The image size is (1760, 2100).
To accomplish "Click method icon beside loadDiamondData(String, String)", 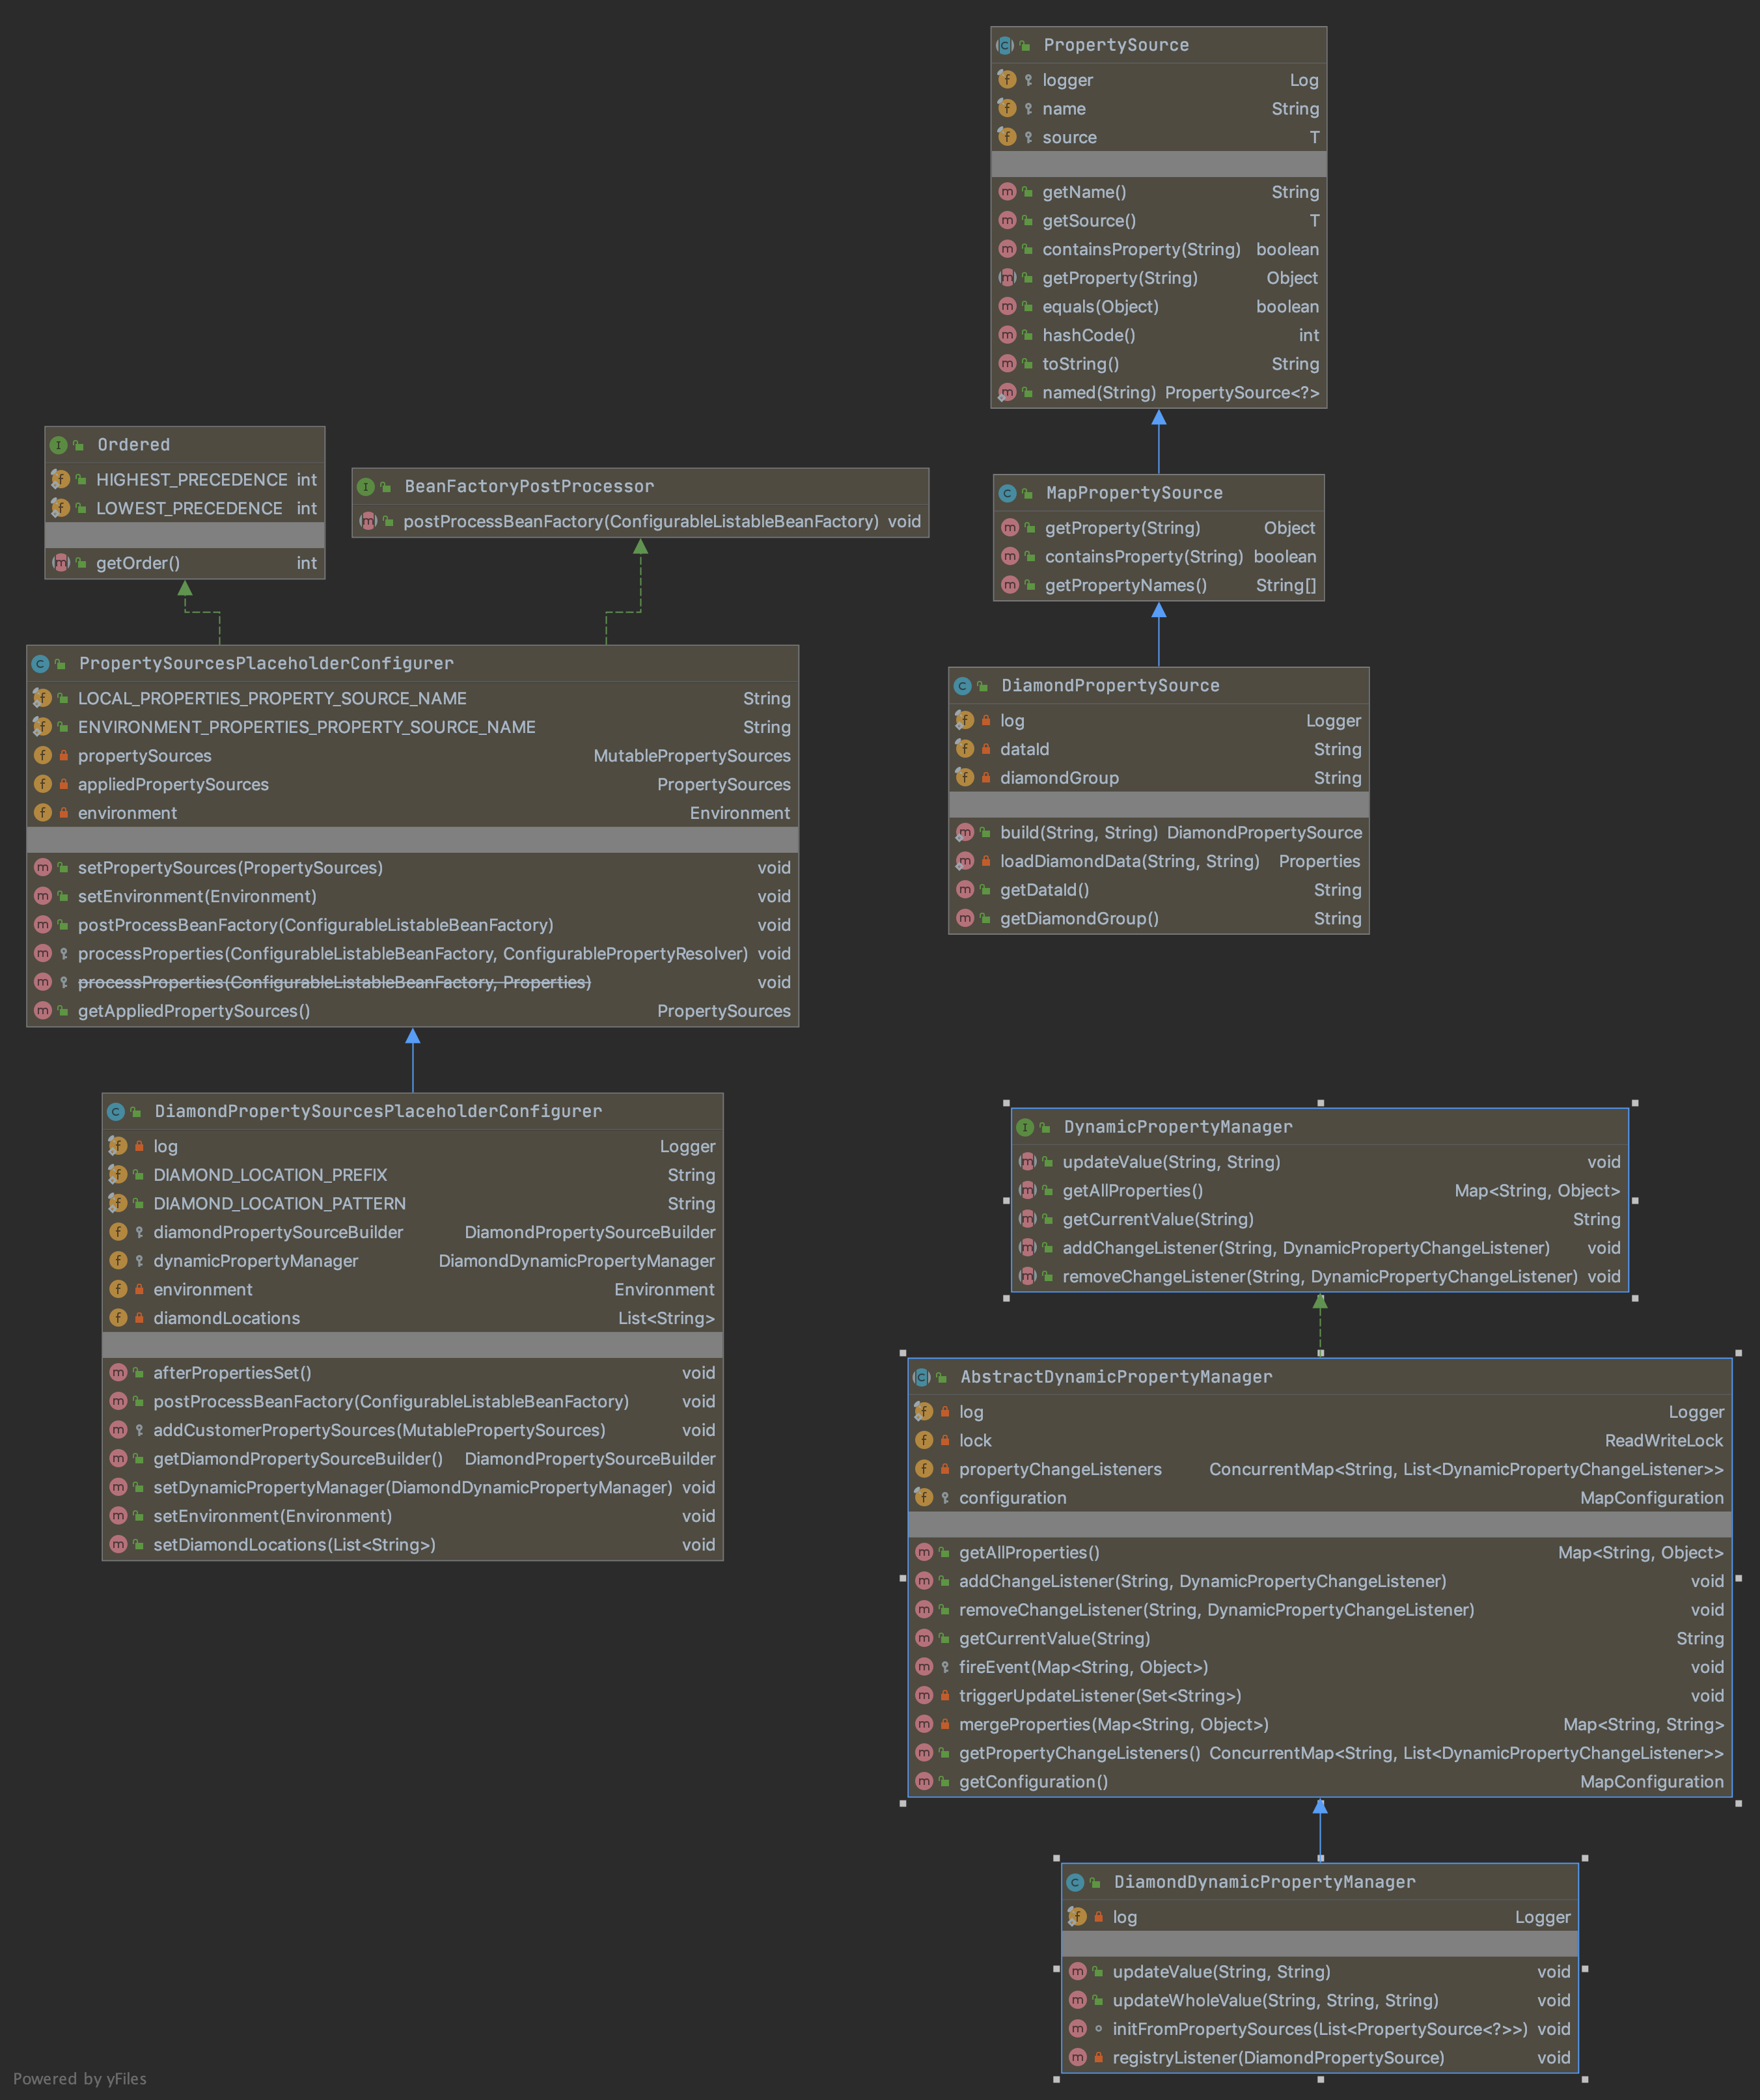I will pos(965,861).
